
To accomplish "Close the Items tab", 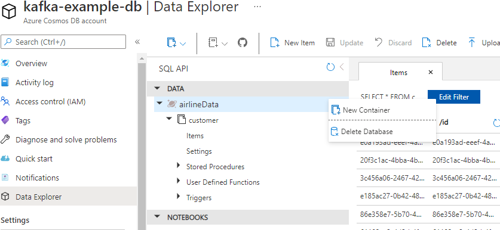I will click(431, 72).
